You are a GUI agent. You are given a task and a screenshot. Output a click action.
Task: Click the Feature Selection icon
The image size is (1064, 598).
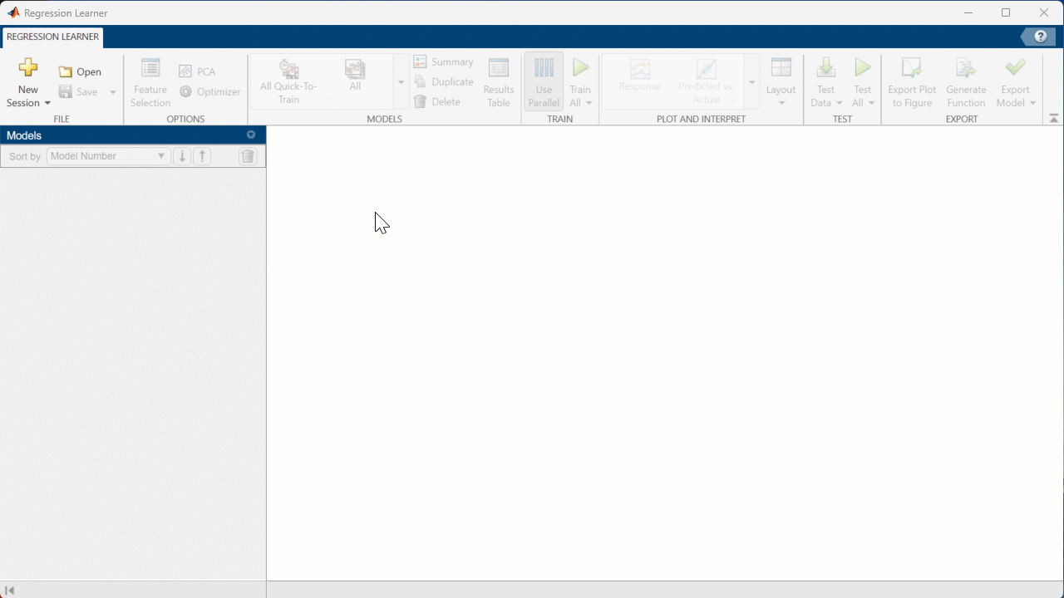point(150,69)
